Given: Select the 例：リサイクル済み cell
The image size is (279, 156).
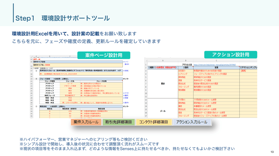Looking at the screenshot, I should (x=70, y=102).
